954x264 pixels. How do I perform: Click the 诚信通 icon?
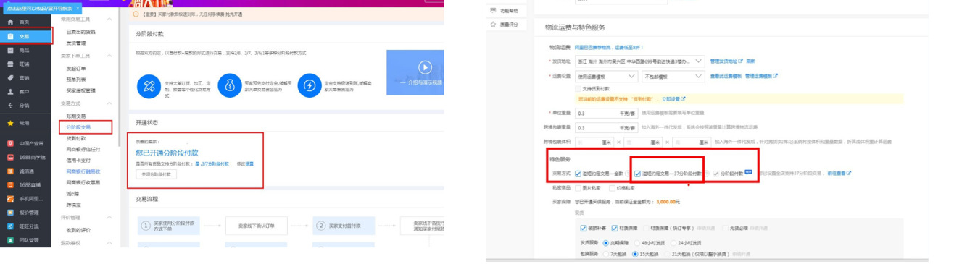point(10,171)
